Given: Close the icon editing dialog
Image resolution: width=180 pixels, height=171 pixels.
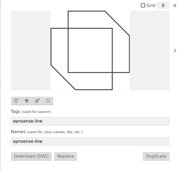Looking at the screenshot, I should [175, 6].
